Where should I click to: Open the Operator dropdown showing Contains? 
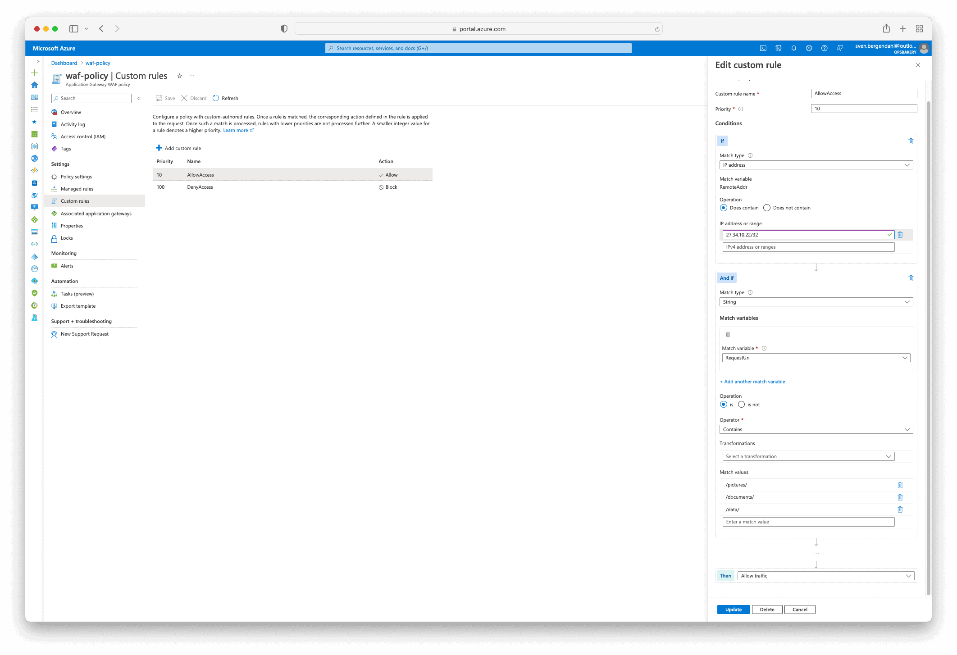click(816, 430)
